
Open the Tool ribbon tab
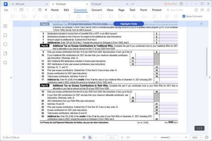click(x=132, y=10)
